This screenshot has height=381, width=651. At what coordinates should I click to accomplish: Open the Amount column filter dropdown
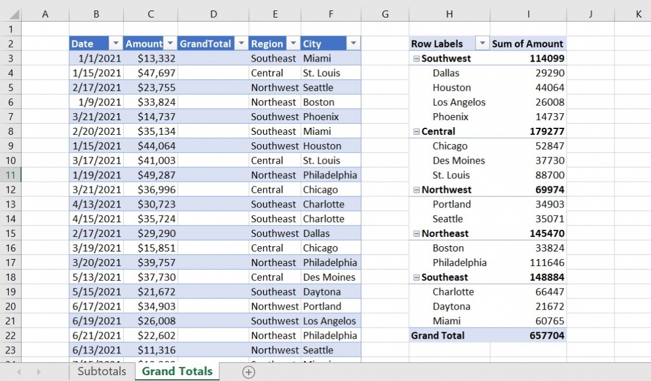169,43
